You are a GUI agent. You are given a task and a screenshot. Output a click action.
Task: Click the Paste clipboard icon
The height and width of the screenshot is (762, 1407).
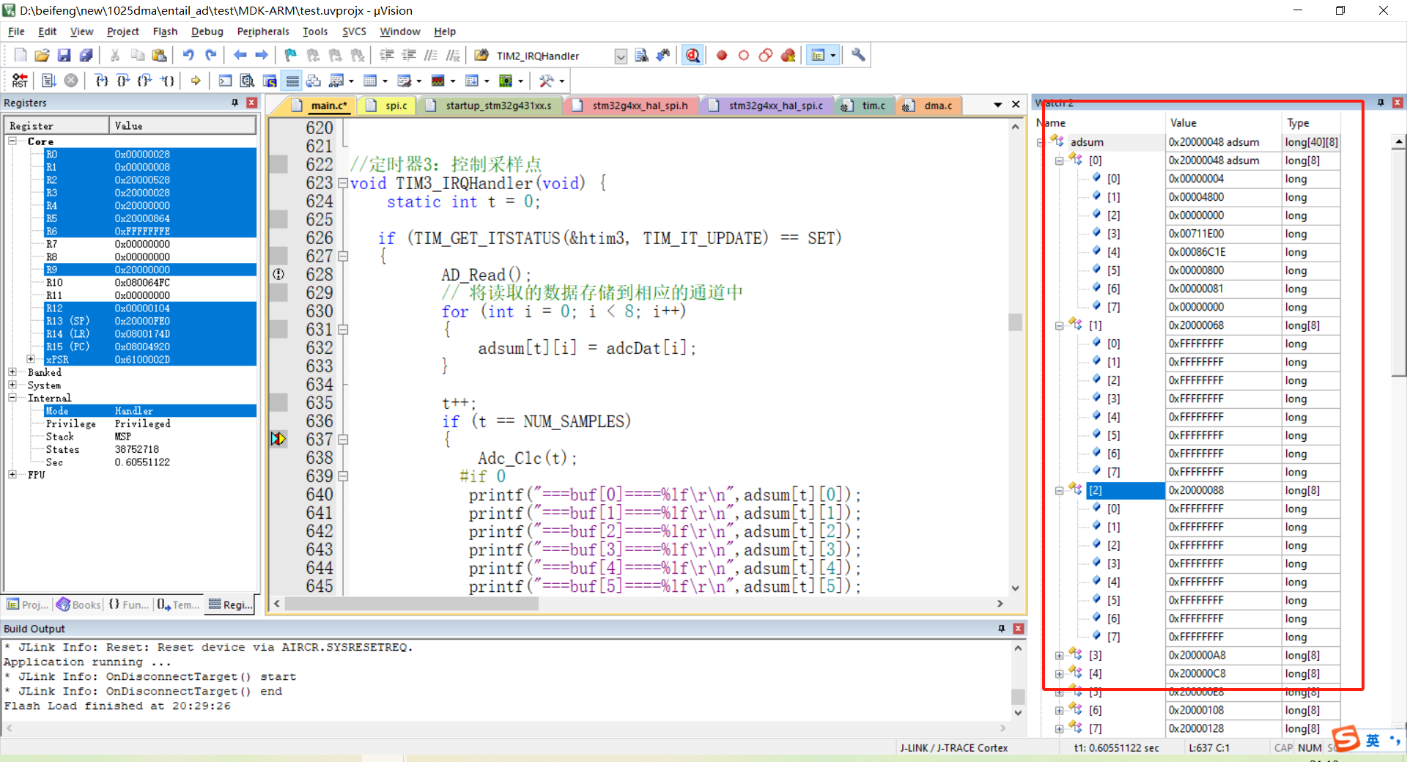(159, 55)
